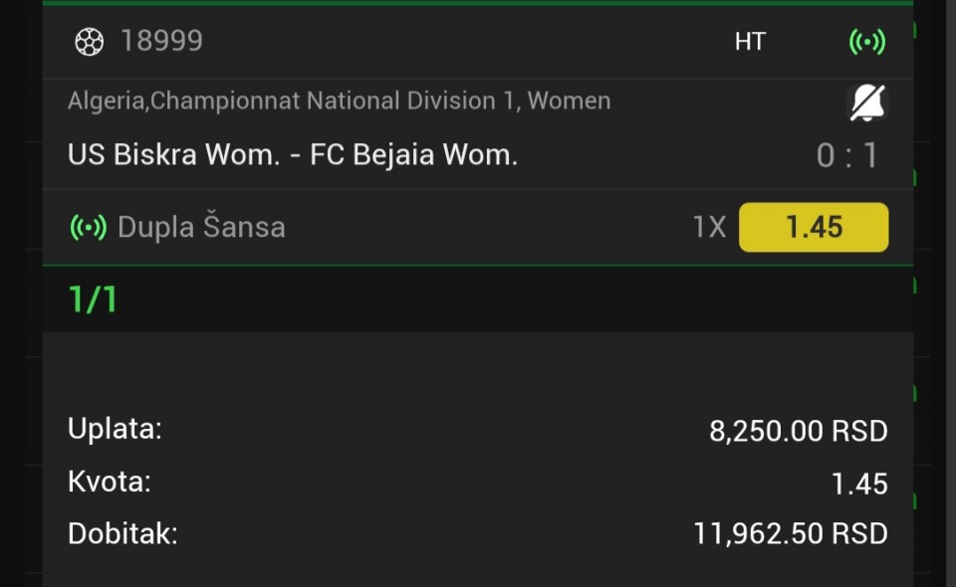Screen dimensions: 956x587
Task: Toggle the muted bell notification icon
Action: click(x=866, y=101)
